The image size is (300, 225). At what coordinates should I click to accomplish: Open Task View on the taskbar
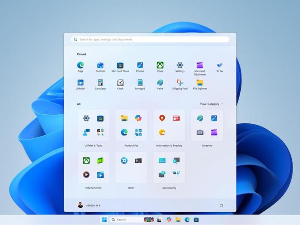tap(159, 220)
